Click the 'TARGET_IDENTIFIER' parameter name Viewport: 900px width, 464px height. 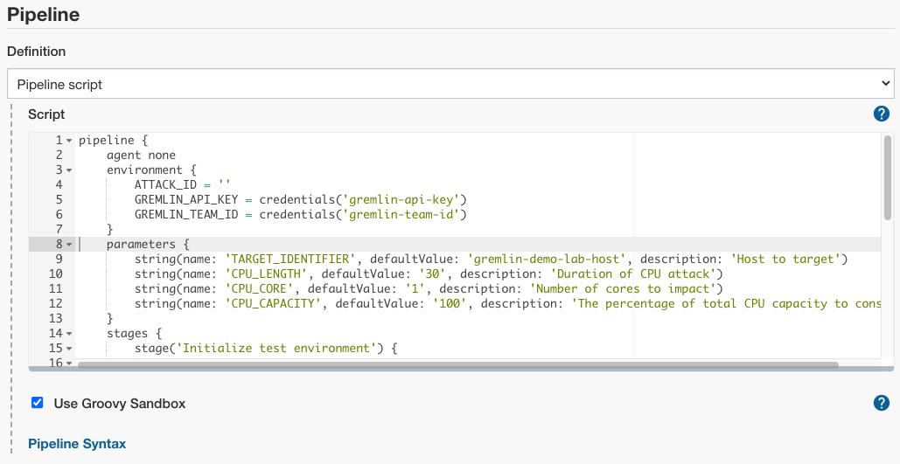click(x=290, y=260)
